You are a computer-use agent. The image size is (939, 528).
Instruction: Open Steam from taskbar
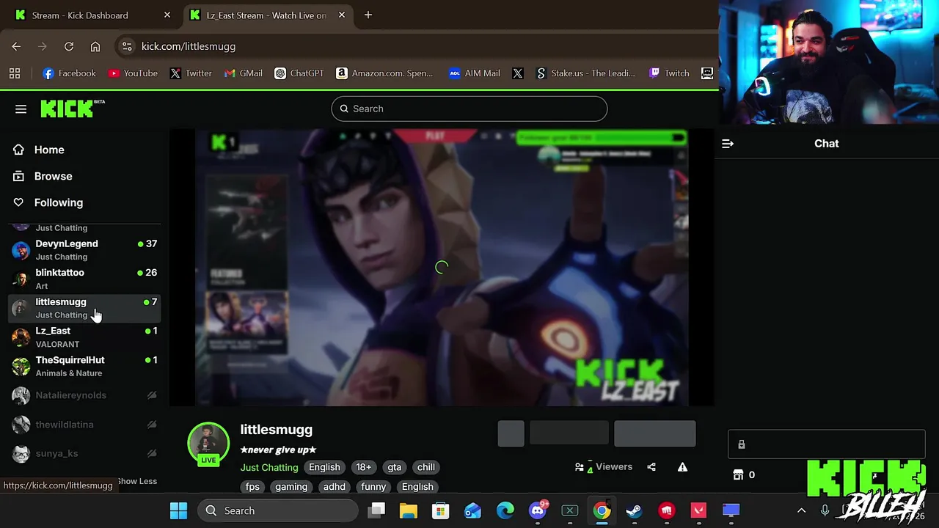[634, 510]
